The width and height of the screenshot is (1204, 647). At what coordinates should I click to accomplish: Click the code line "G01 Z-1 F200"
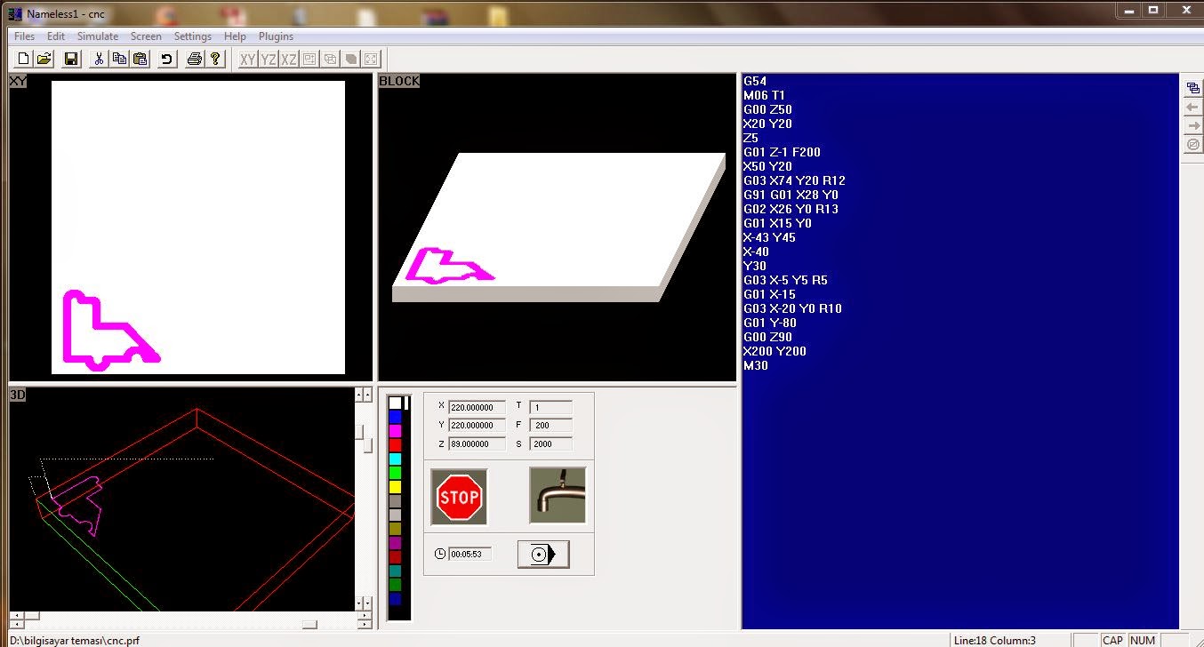pyautogui.click(x=782, y=152)
